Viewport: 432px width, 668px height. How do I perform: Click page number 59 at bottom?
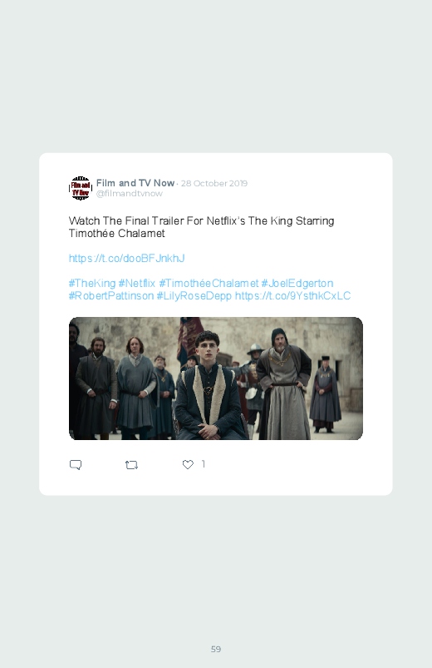(x=216, y=649)
